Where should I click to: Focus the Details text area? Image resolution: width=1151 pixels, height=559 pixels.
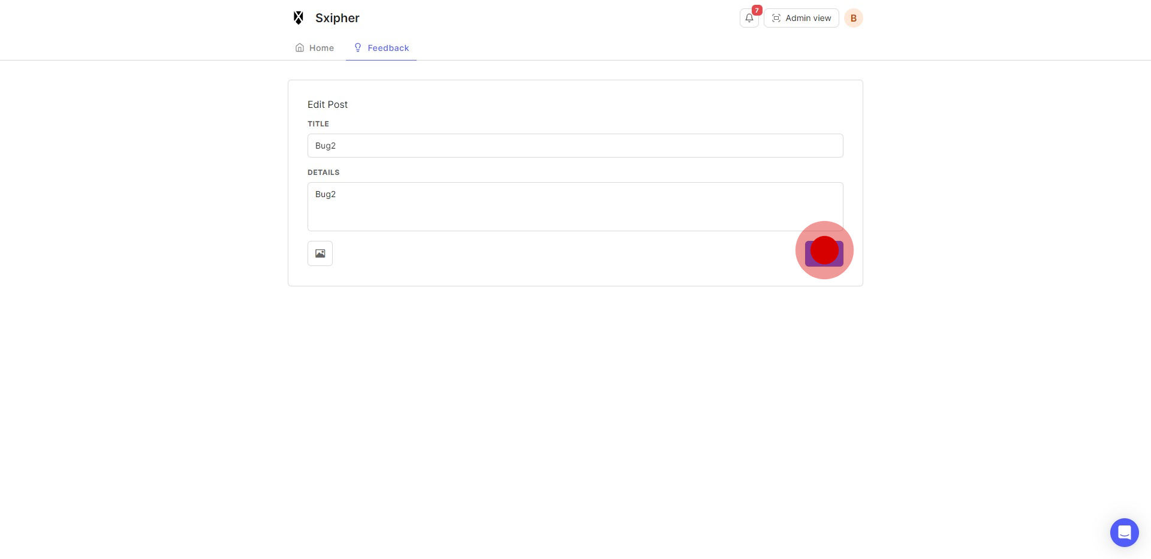pyautogui.click(x=575, y=206)
